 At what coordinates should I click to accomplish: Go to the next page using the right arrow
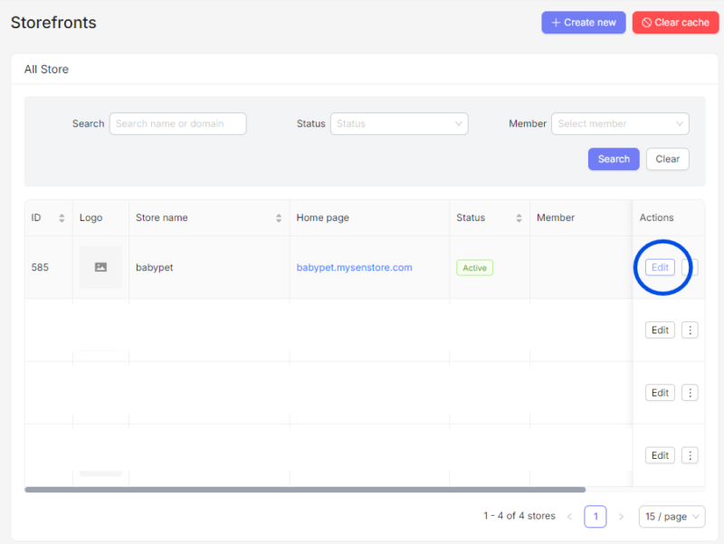(x=621, y=517)
